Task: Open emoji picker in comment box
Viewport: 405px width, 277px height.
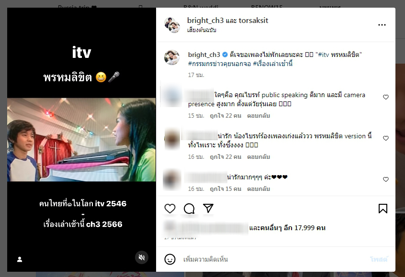Action: coord(170,259)
